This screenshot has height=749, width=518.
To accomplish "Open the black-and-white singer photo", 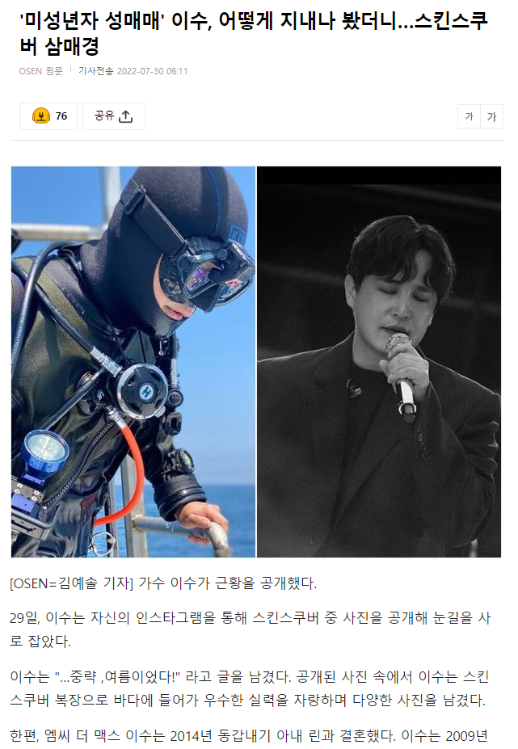I will pos(379,362).
